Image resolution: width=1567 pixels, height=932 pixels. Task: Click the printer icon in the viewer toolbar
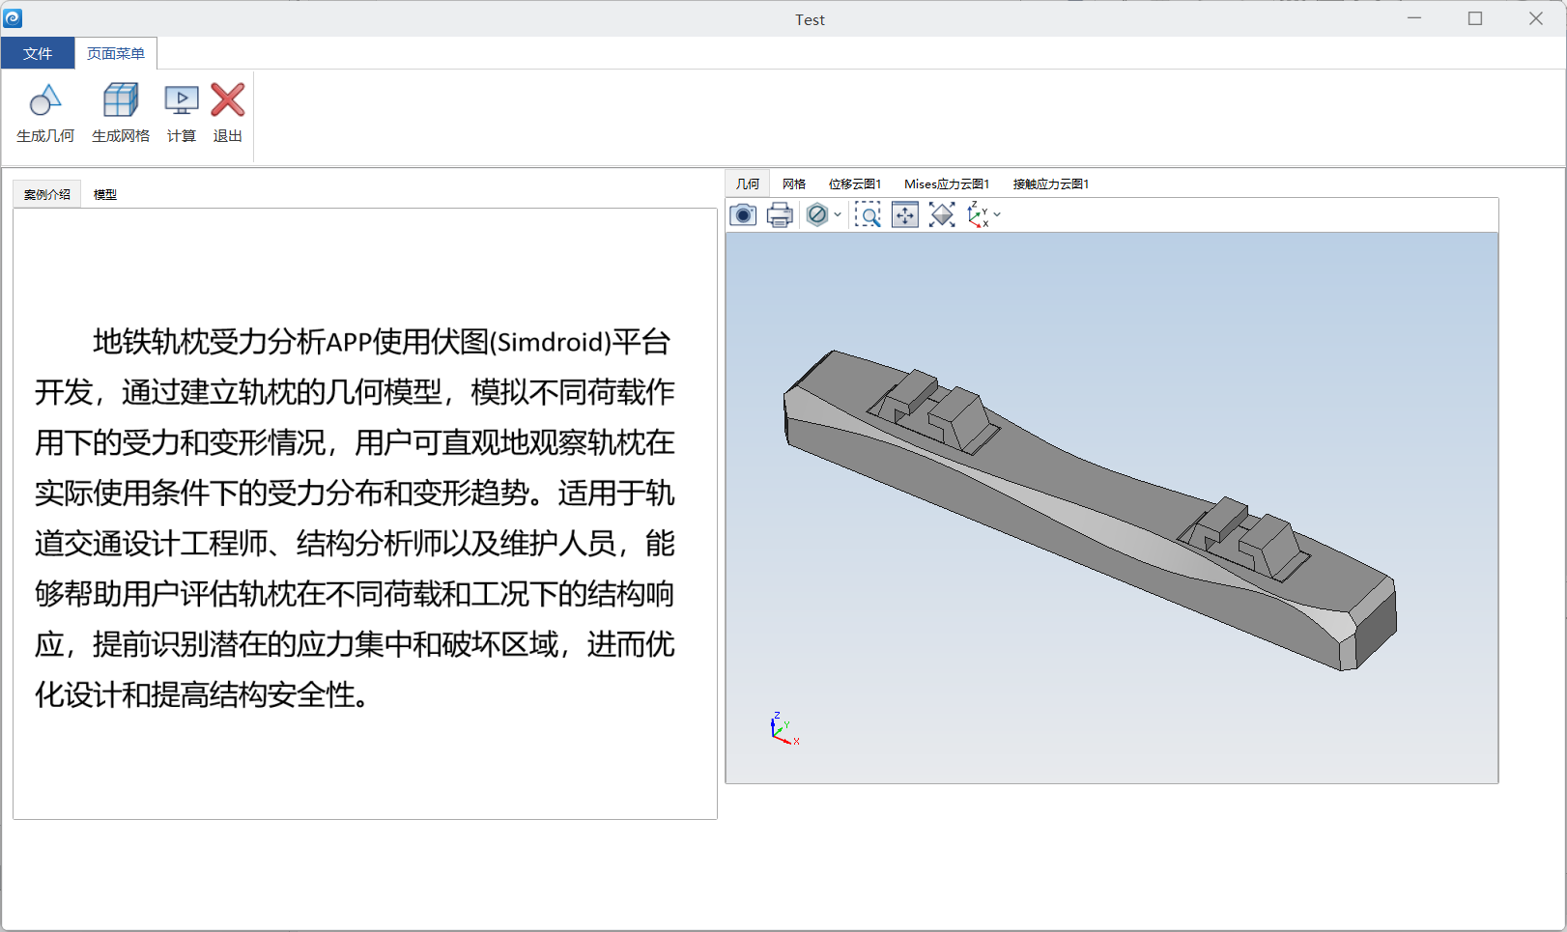pos(780,214)
